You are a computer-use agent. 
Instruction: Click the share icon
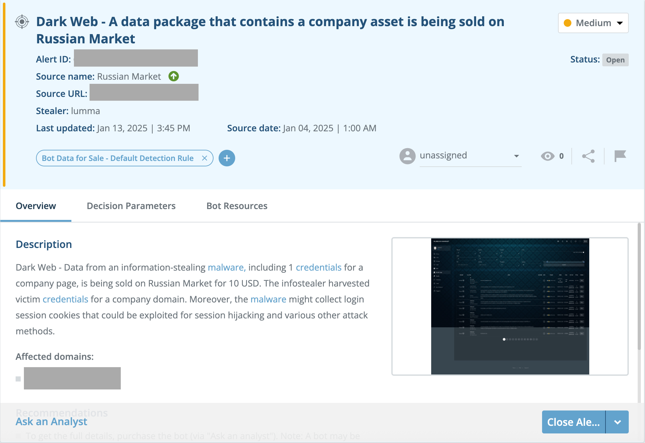pyautogui.click(x=588, y=156)
